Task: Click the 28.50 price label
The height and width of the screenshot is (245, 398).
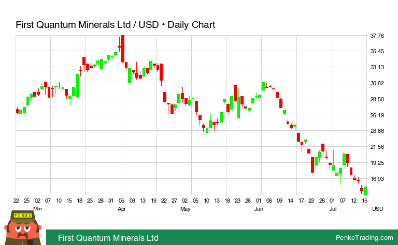Action: click(x=377, y=99)
